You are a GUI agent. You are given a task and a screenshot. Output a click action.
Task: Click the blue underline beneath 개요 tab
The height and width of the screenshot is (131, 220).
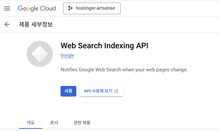[31, 128]
